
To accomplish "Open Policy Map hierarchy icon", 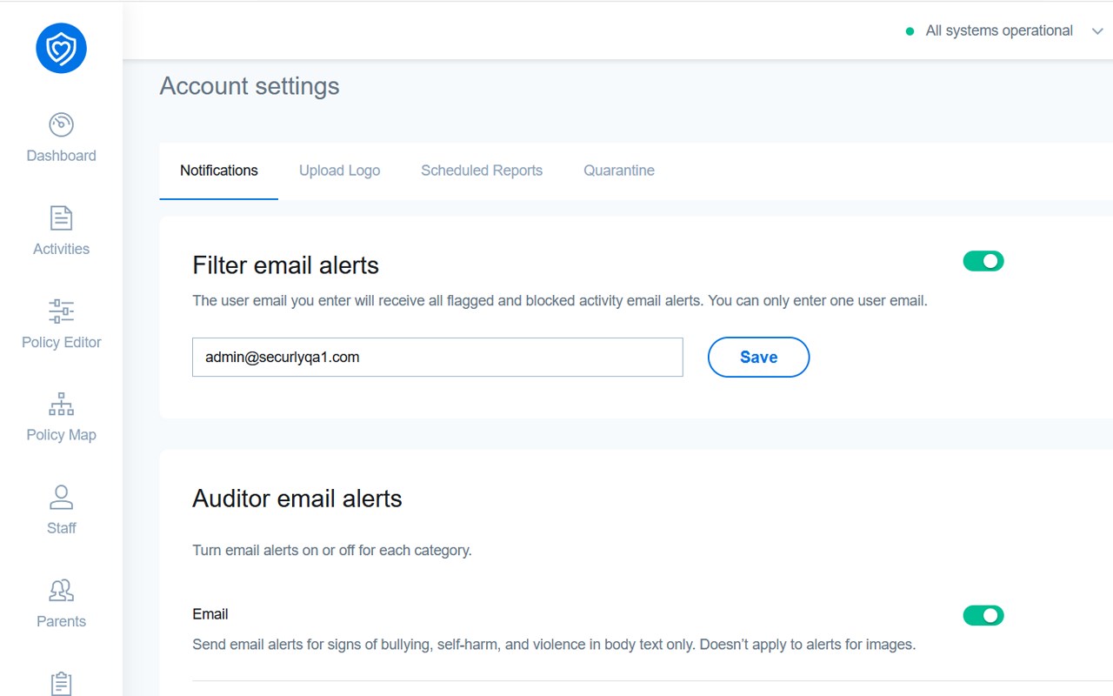I will pyautogui.click(x=61, y=405).
